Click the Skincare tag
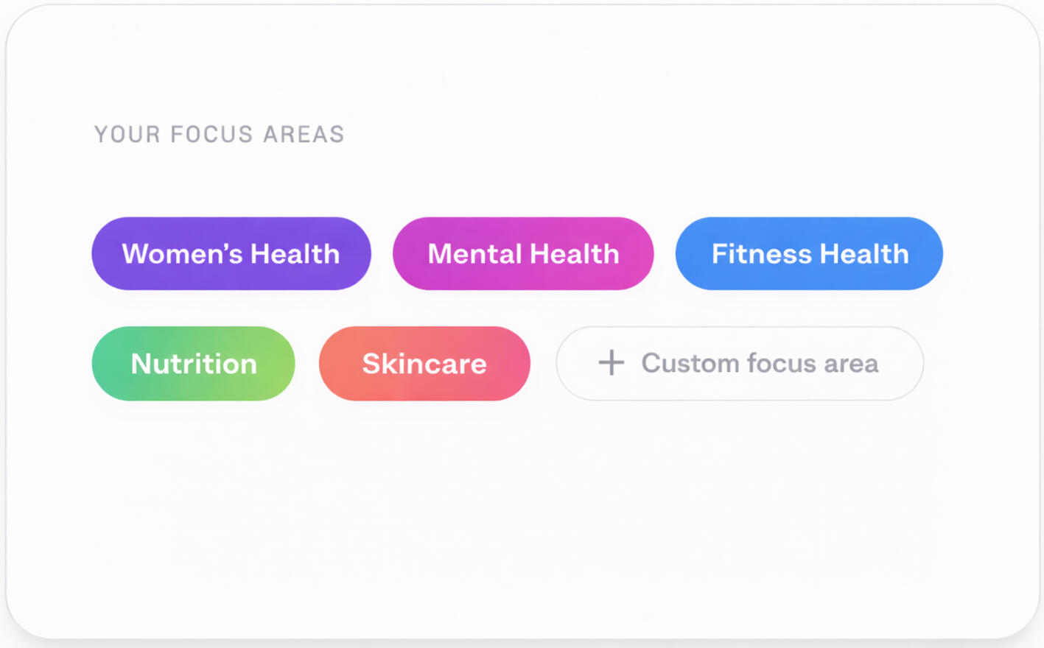Viewport: 1044px width, 648px height. tap(424, 364)
